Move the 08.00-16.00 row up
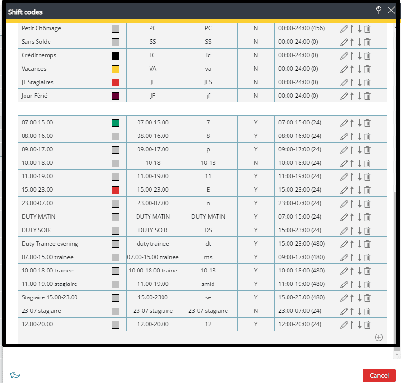This screenshot has height=383, width=401. point(352,136)
